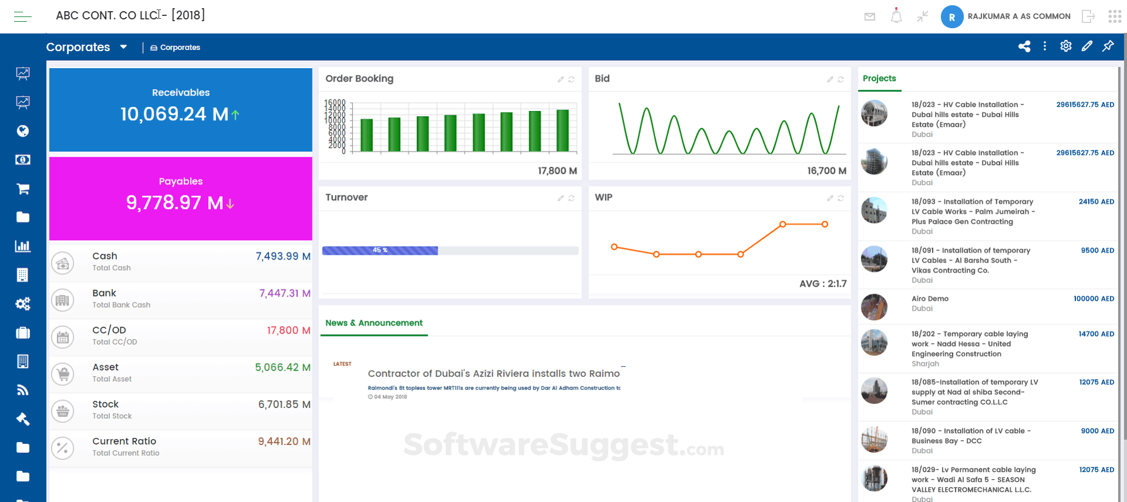The image size is (1127, 502).
Task: Click the R user avatar
Action: point(952,17)
